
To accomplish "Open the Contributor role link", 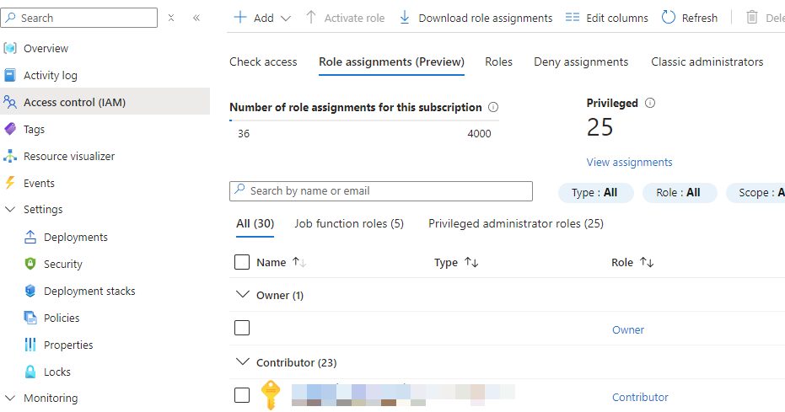I will 640,397.
